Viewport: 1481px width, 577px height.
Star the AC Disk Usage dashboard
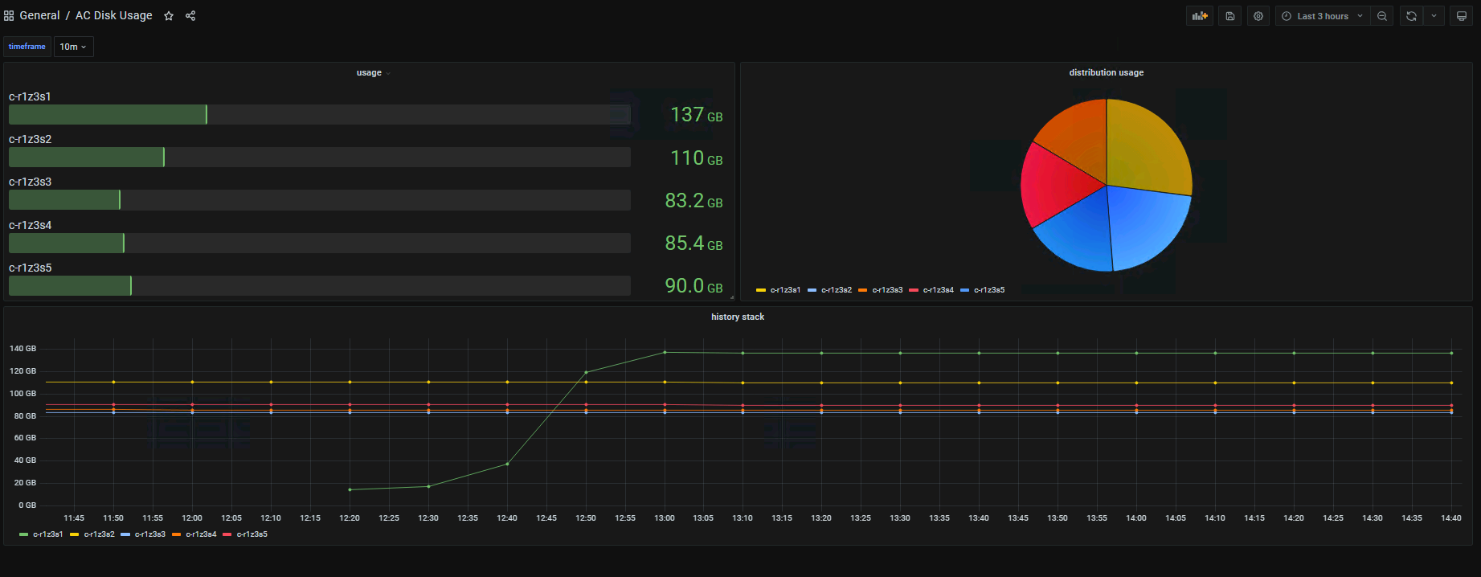169,16
